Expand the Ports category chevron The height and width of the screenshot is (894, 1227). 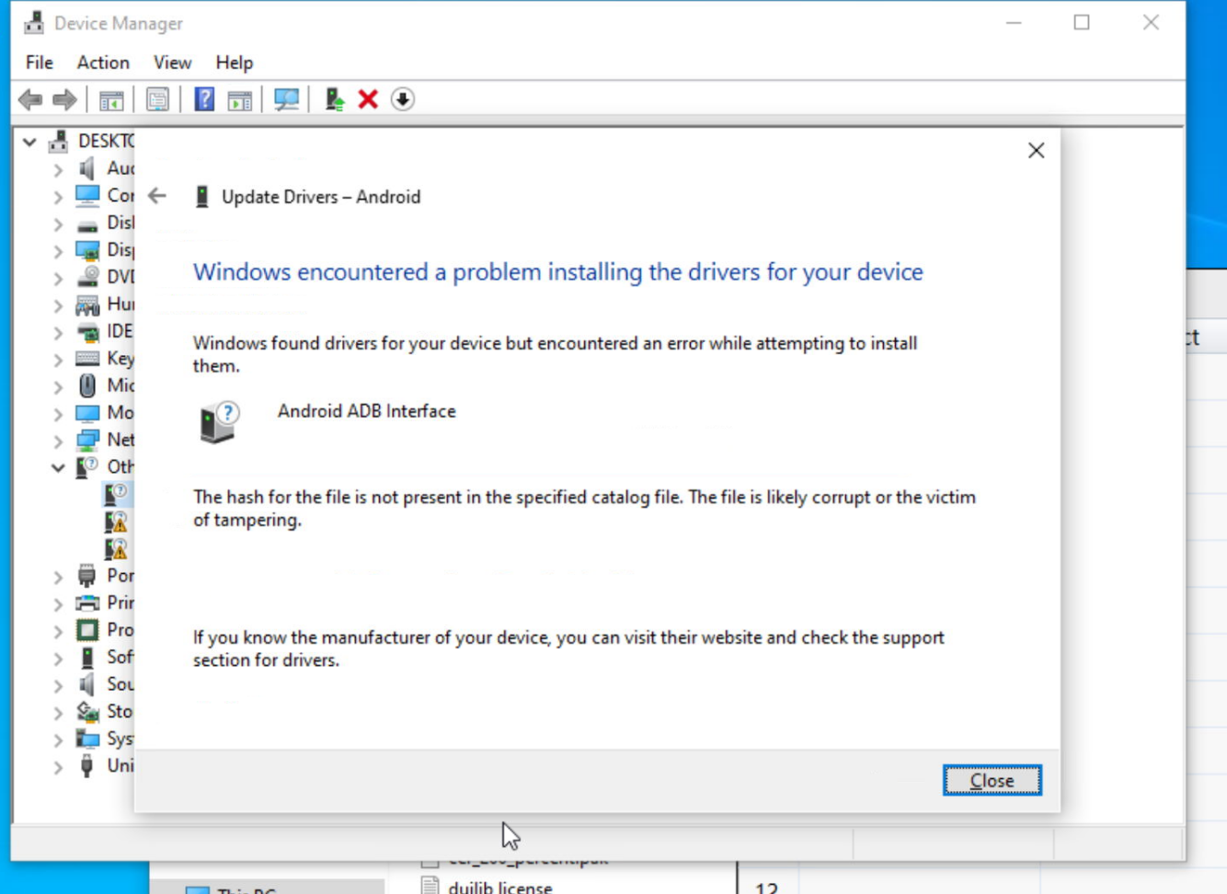(x=58, y=577)
